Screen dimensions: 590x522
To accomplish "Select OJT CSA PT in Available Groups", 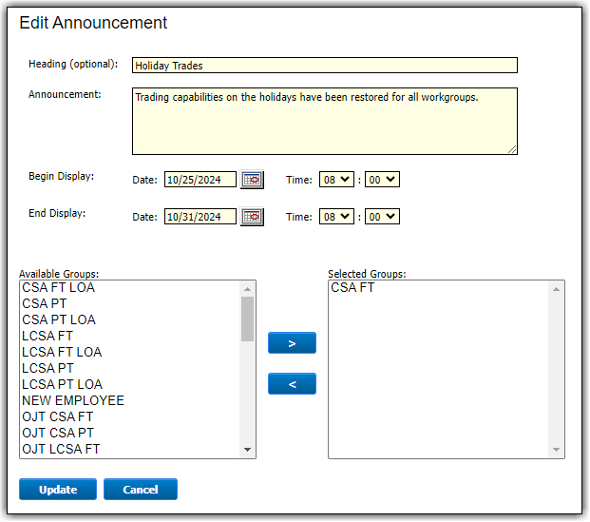I will click(x=58, y=433).
